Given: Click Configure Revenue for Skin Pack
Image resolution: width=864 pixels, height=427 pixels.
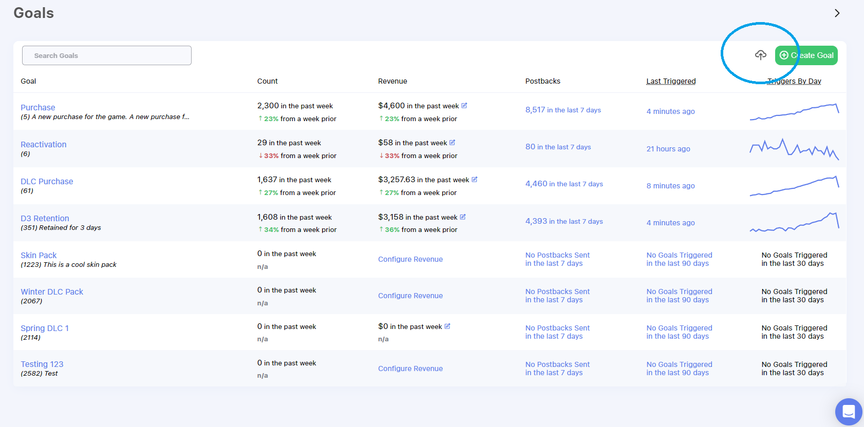Looking at the screenshot, I should 410,259.
